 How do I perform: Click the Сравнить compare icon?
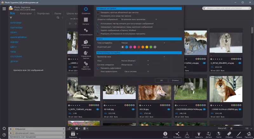(x=199, y=135)
